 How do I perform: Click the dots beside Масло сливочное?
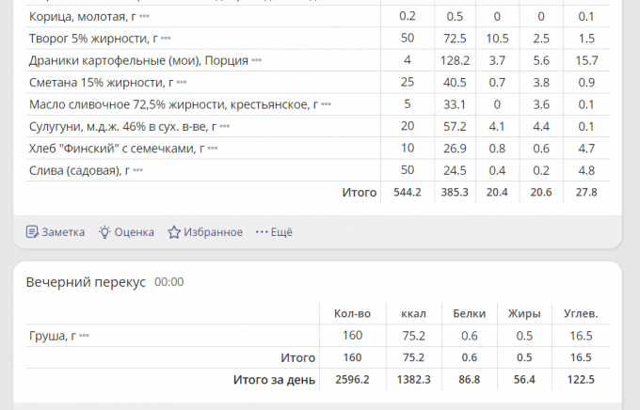tap(326, 104)
